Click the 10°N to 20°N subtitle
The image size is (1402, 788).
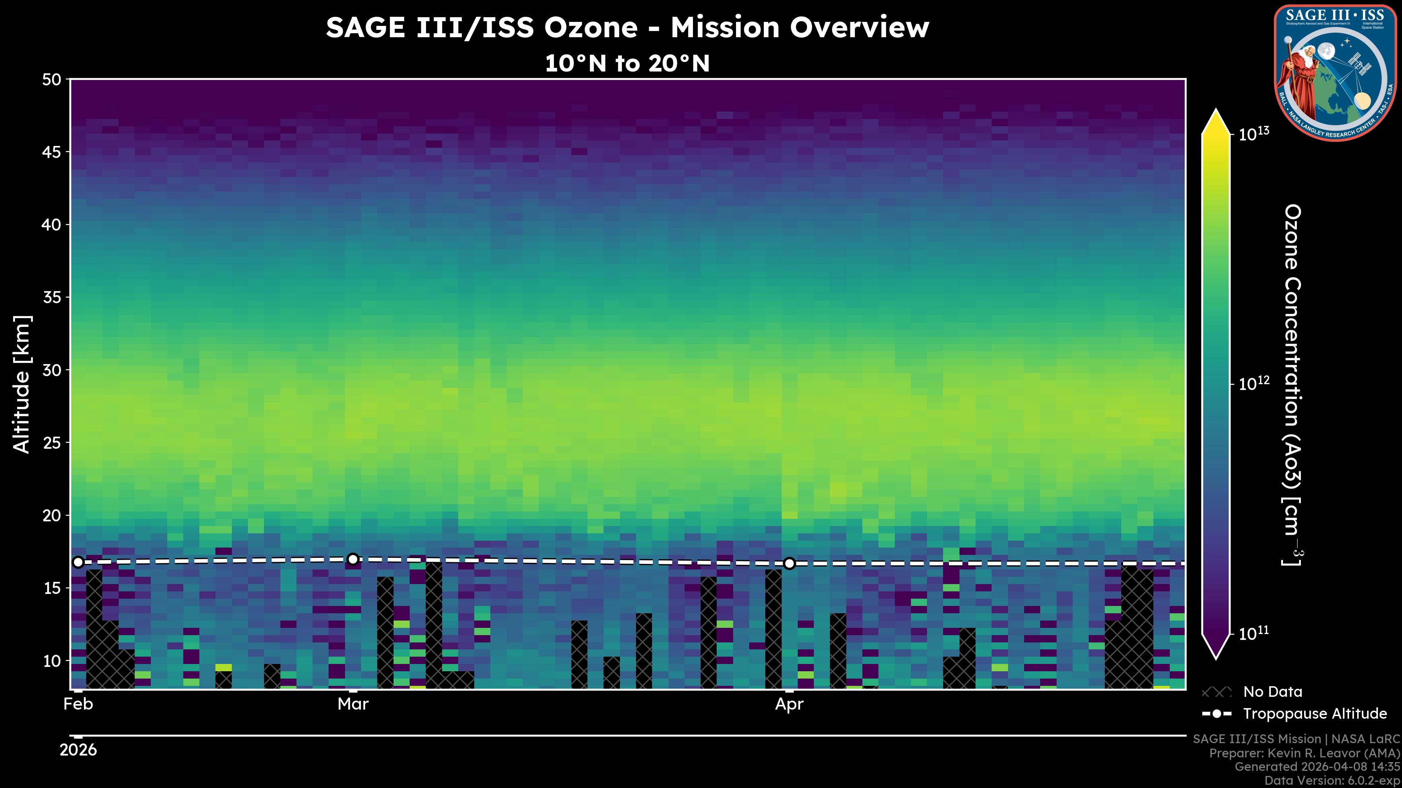(627, 63)
